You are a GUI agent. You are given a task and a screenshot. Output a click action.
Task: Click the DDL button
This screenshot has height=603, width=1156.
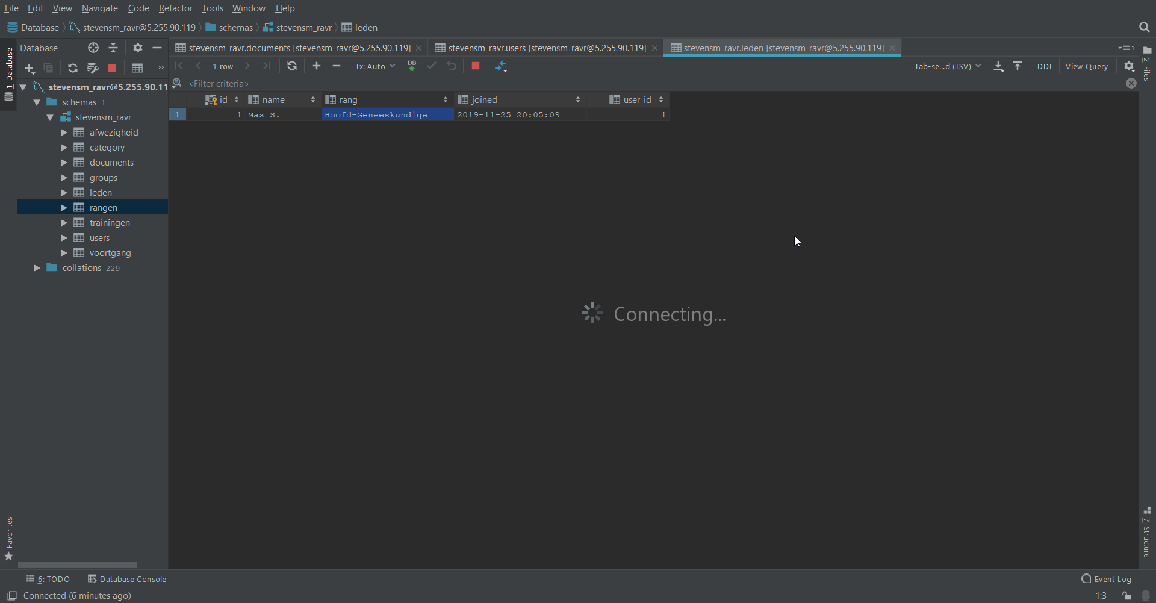click(x=1045, y=66)
